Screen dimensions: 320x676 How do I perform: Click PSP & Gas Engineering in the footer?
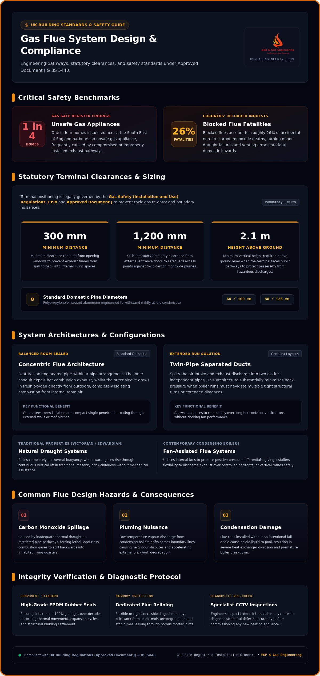coord(281,655)
